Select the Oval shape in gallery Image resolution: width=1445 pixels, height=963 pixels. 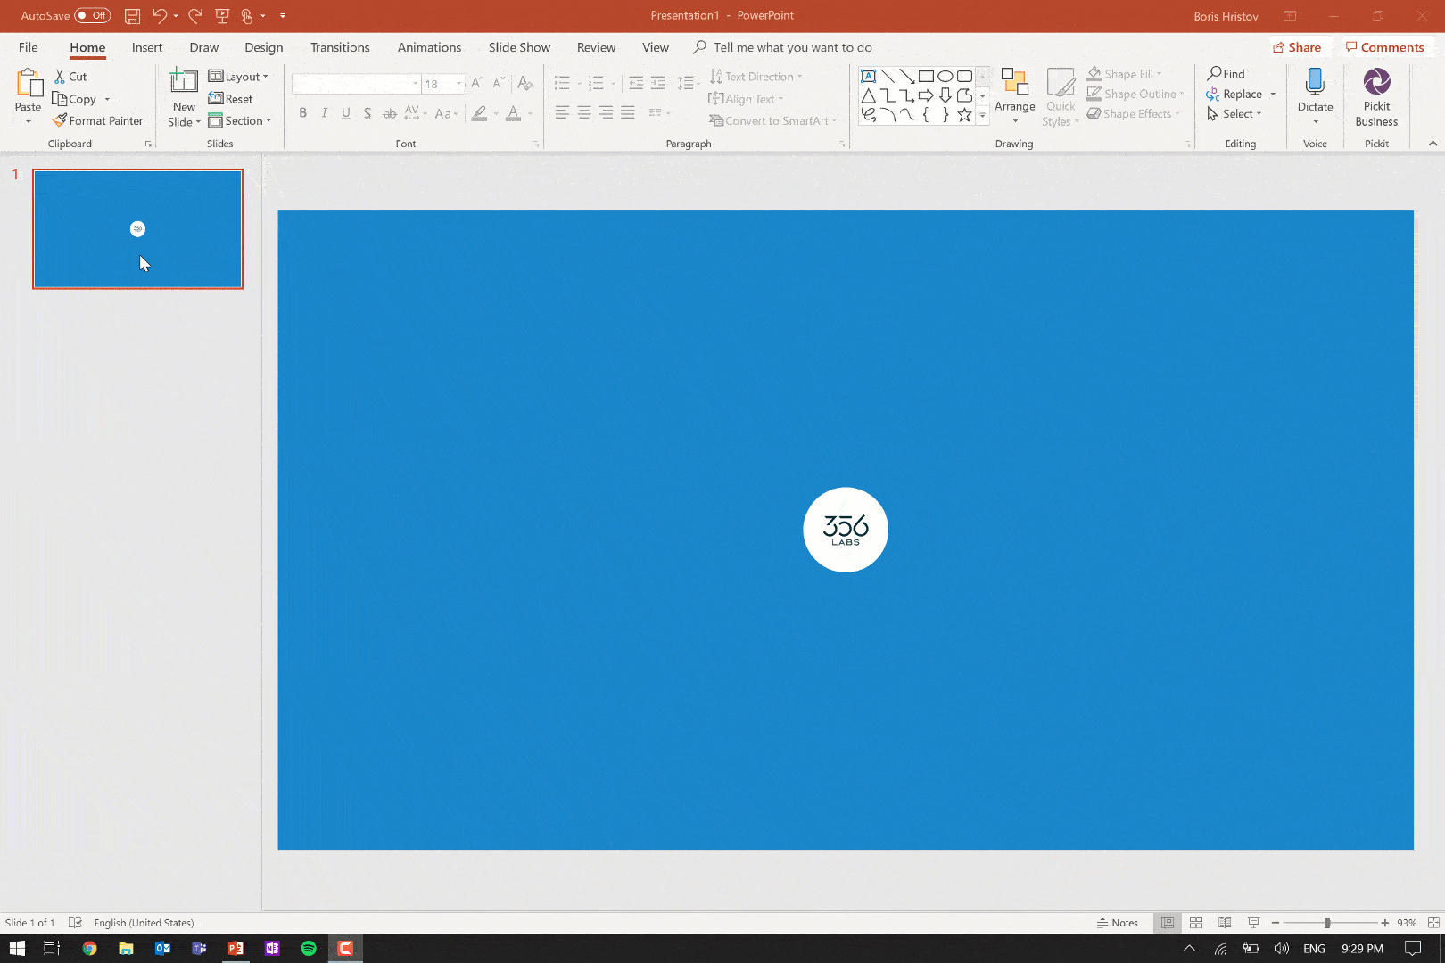tap(945, 76)
